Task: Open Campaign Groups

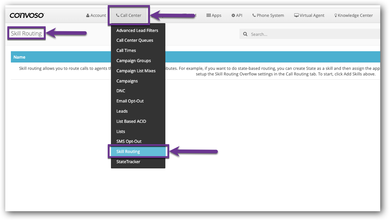Action: [133, 61]
